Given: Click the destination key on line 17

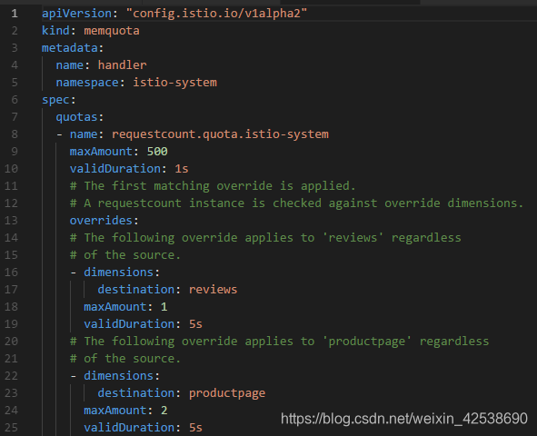Looking at the screenshot, I should pos(136,290).
